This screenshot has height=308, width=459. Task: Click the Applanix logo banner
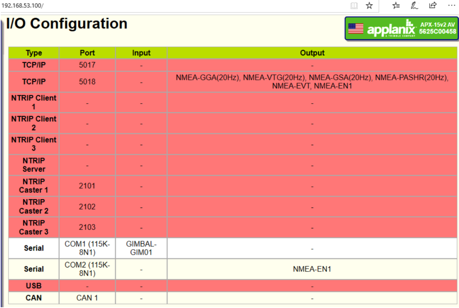click(401, 28)
